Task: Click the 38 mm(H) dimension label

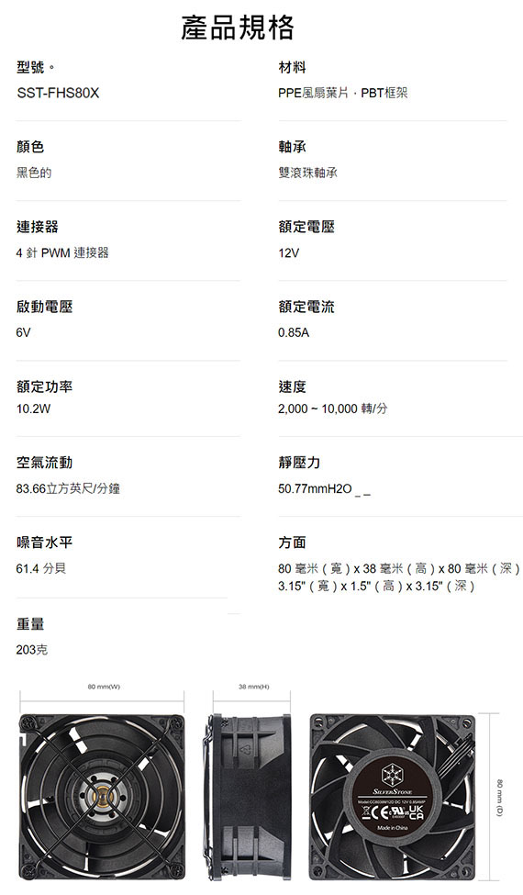Action: tap(252, 687)
